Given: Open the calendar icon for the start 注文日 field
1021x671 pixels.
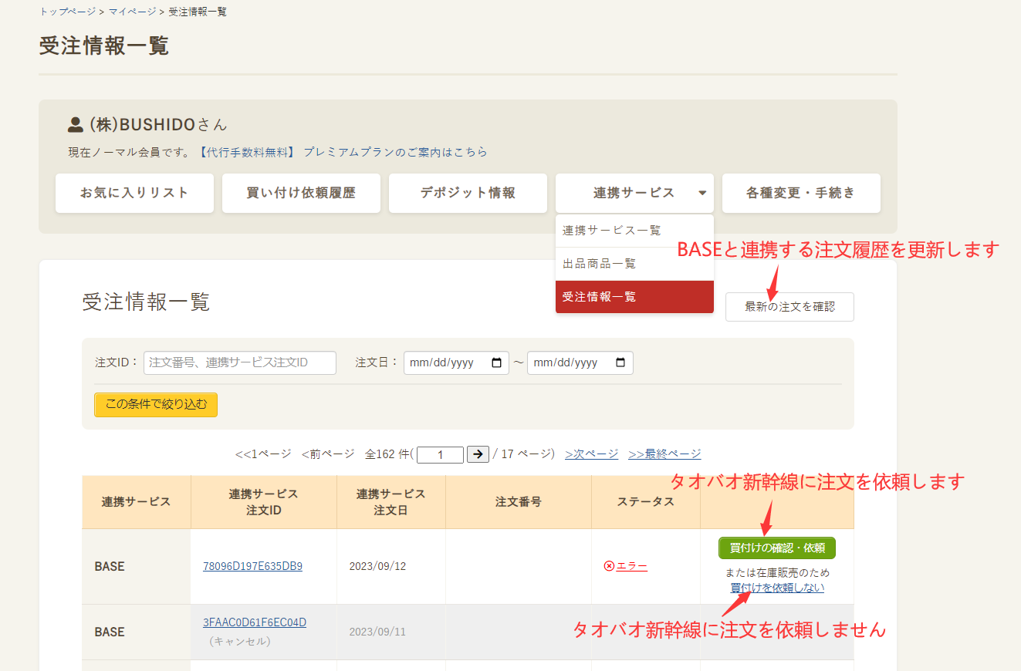Looking at the screenshot, I should [496, 362].
